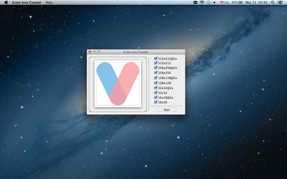Image resolution: width=287 pixels, height=179 pixels.
Task: Uncheck the 32x32@2x checkbox
Action: [156, 88]
